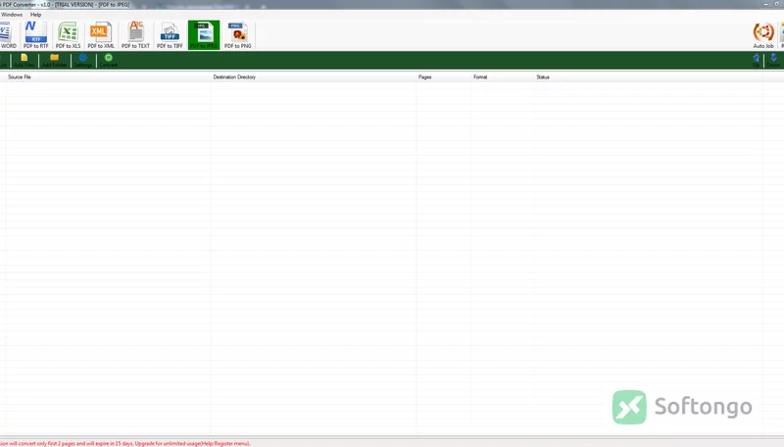Click the Pages column header
The width and height of the screenshot is (784, 447).
(443, 77)
